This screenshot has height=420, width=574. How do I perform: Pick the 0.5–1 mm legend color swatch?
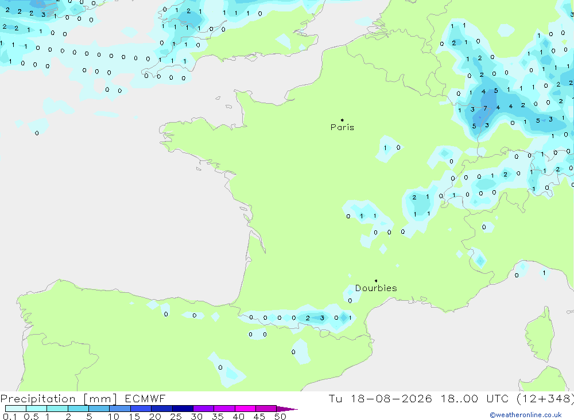tap(37, 409)
